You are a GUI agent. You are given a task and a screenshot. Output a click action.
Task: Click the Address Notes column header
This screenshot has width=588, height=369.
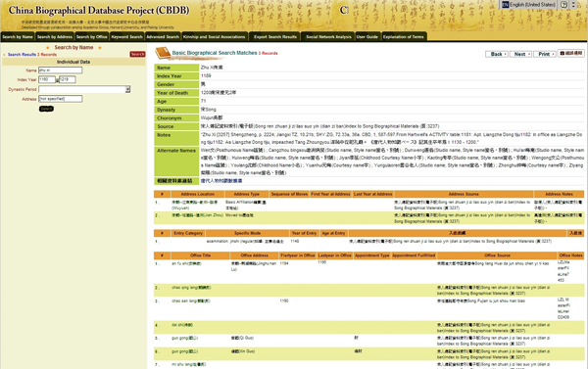[559, 194]
